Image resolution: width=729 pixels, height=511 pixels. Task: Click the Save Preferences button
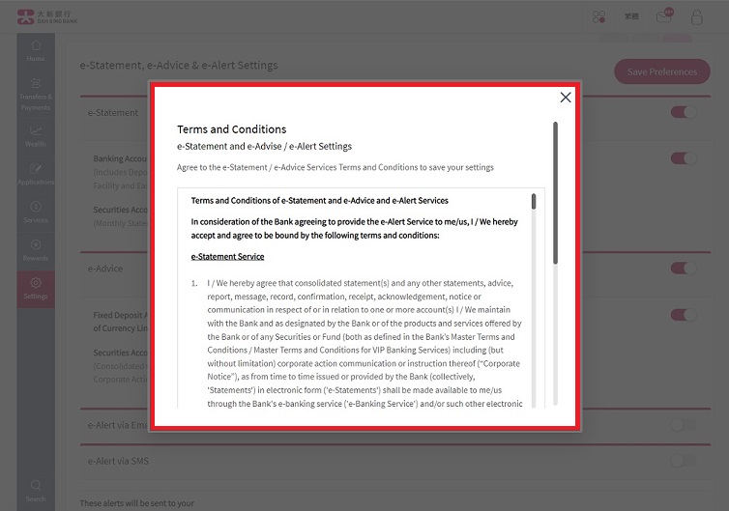click(x=662, y=71)
